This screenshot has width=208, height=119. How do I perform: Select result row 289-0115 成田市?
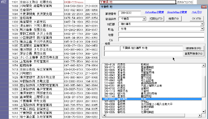pyautogui.click(x=152, y=67)
